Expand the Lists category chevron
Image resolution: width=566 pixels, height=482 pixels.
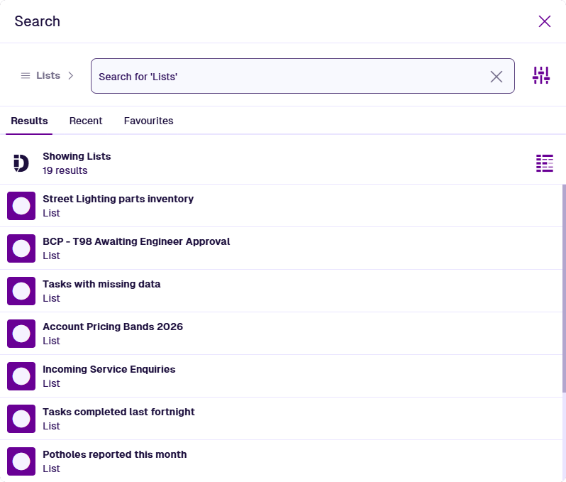pyautogui.click(x=71, y=75)
